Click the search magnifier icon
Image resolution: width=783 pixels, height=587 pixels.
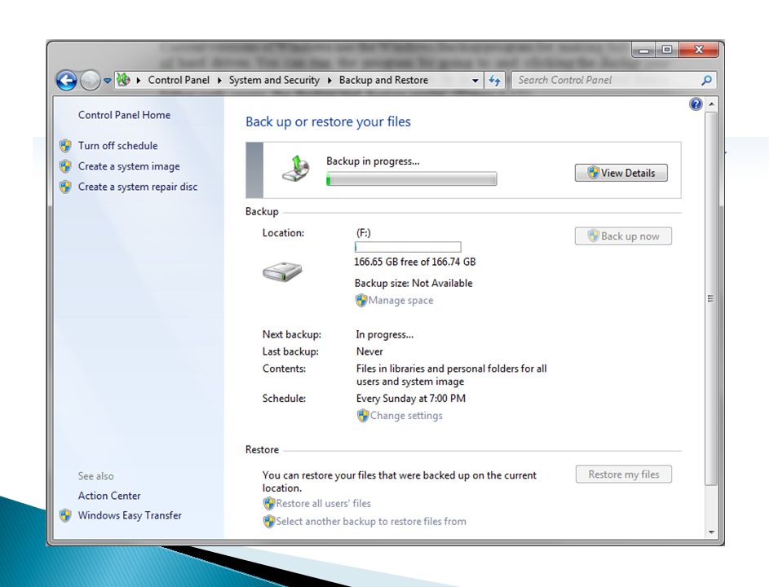[706, 80]
